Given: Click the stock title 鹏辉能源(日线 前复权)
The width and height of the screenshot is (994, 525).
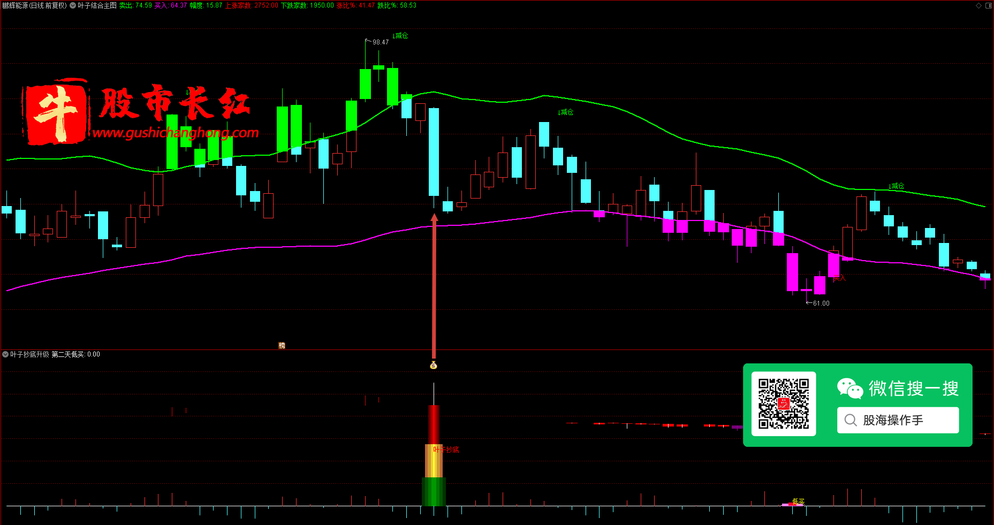Looking at the screenshot, I should coord(35,5).
